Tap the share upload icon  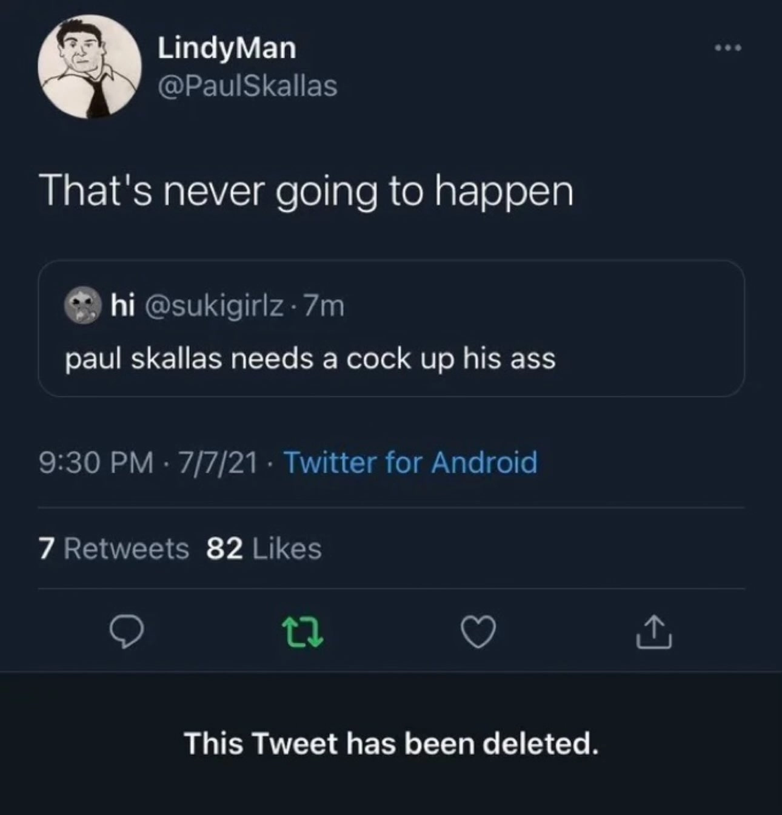point(653,632)
